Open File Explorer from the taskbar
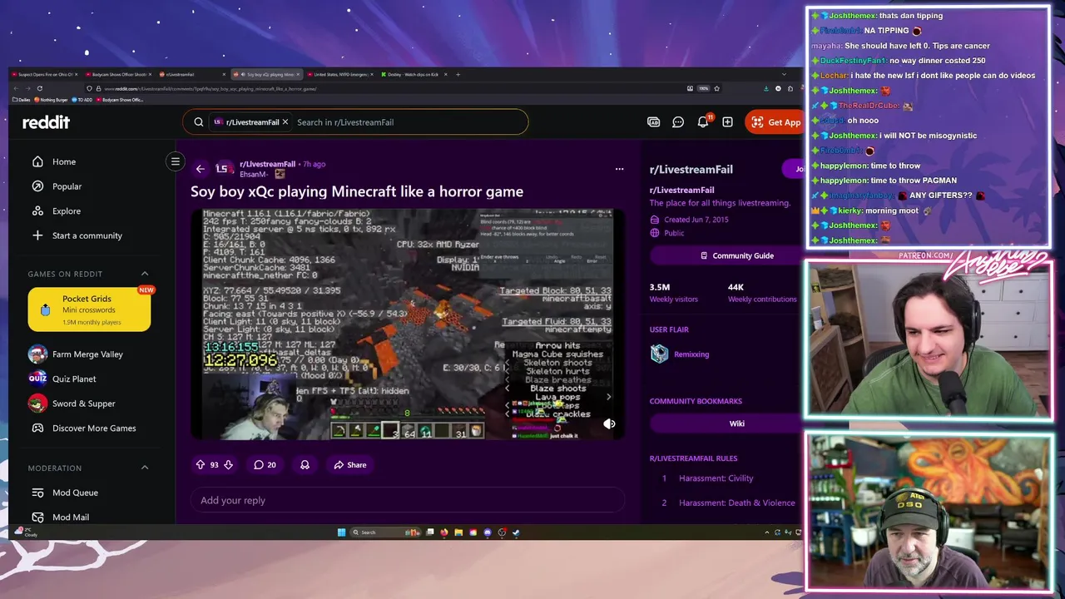1065x599 pixels. tap(458, 532)
